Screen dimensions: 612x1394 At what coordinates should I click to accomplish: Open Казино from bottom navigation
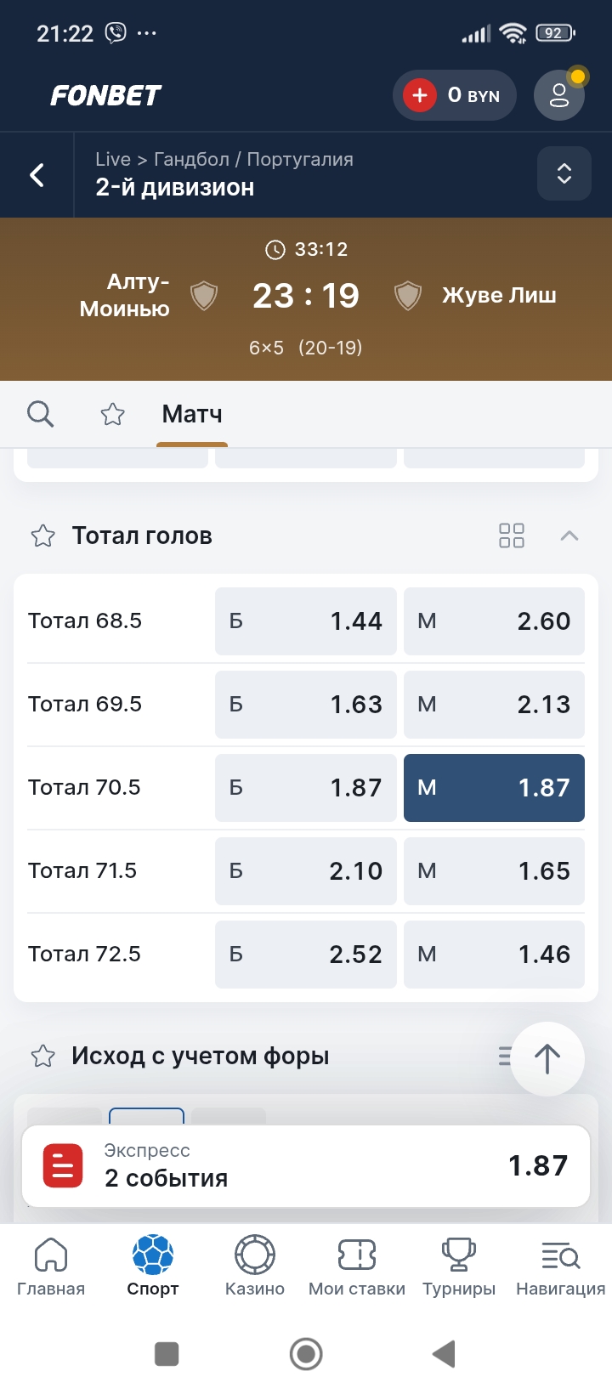tap(255, 1264)
